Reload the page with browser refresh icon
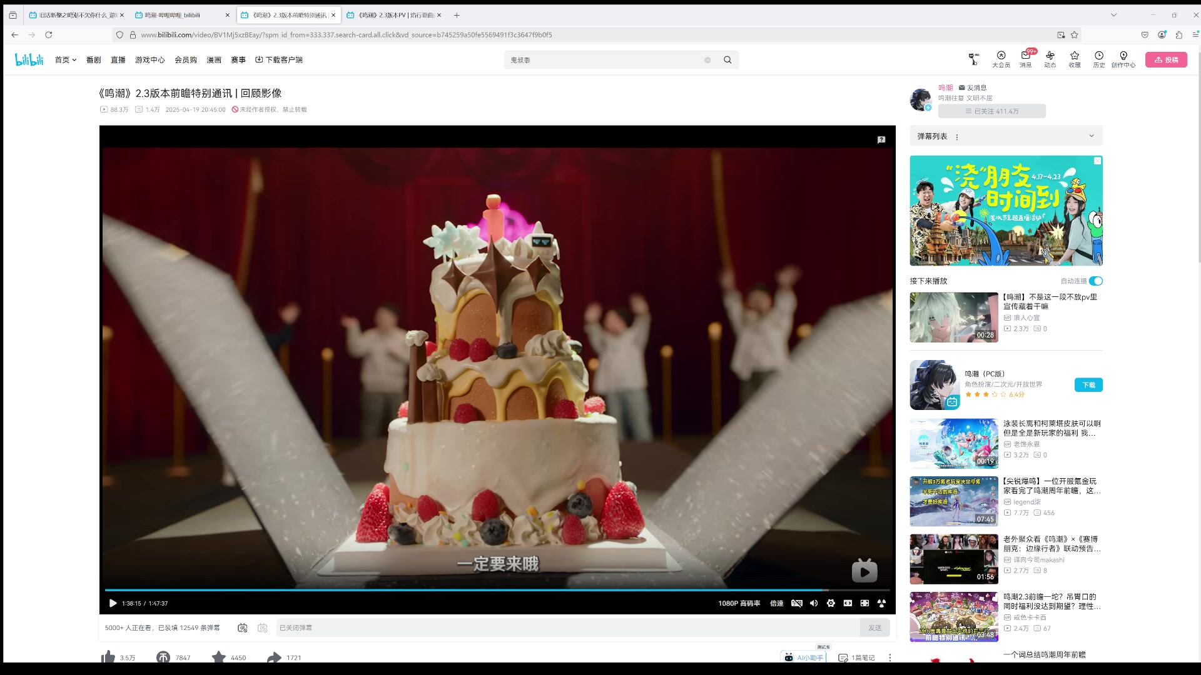Screen dimensions: 1201x675 pyautogui.click(x=49, y=35)
